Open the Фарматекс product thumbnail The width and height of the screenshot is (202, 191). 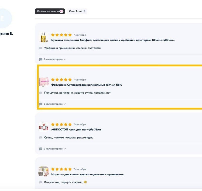coord(43,82)
